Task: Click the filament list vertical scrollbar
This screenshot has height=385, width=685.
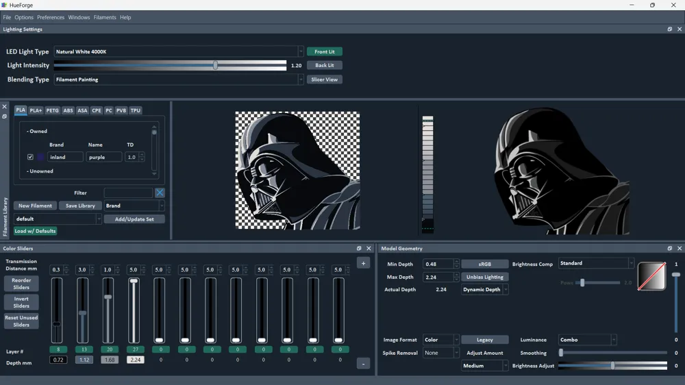Action: coord(153,151)
